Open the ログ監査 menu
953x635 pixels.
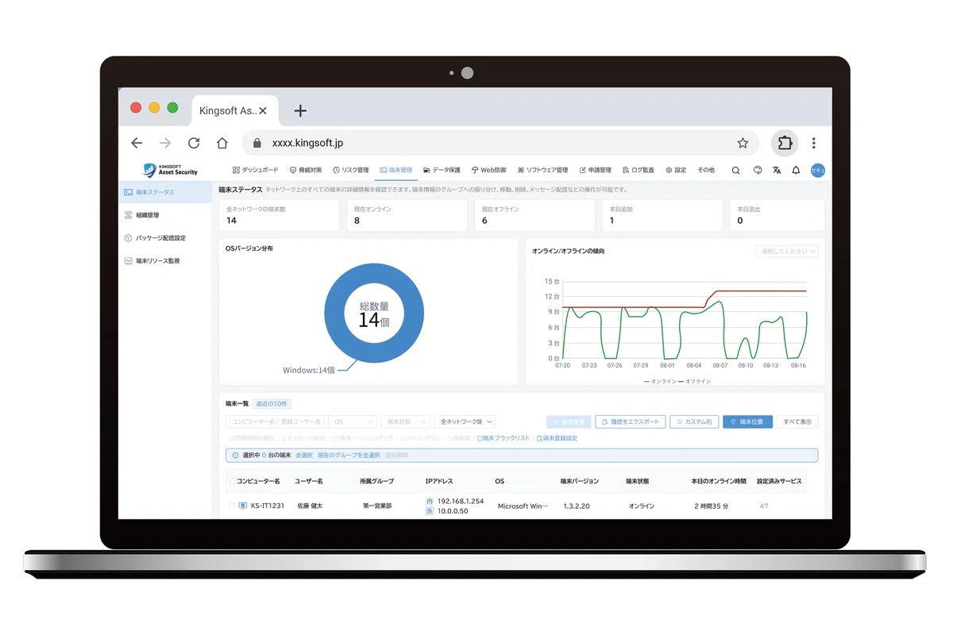pos(639,170)
